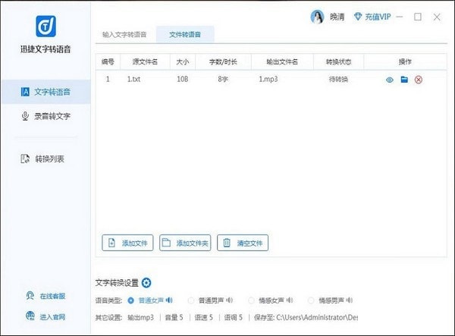Click the 充值VIP link
This screenshot has height=336, width=455.
point(378,17)
